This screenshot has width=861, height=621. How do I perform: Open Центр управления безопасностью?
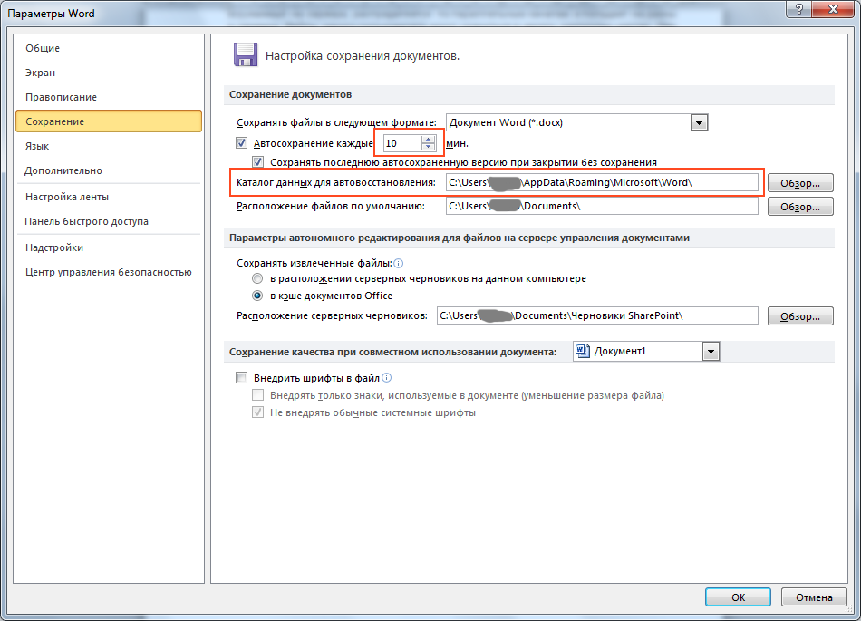(109, 272)
